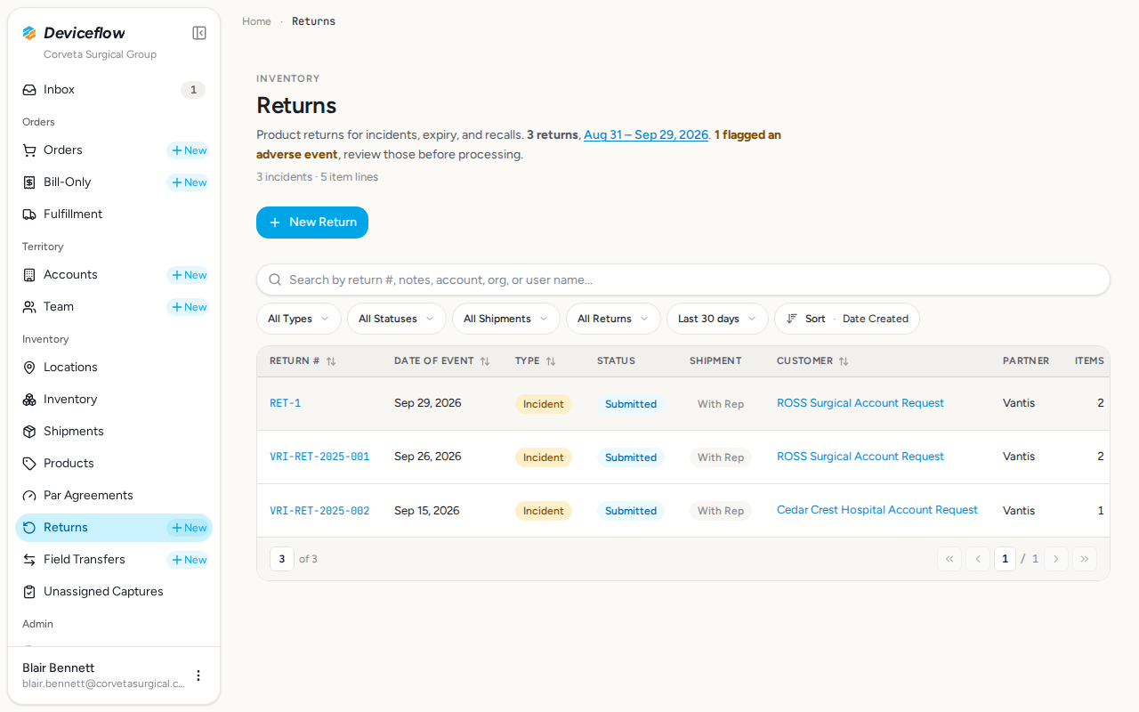Viewport: 1139px width, 712px height.
Task: Open Products tag icon
Action: (x=29, y=464)
